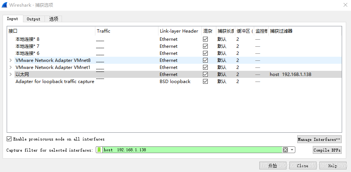
Task: Select the 本地连接* 8 interface
Action: click(27, 39)
